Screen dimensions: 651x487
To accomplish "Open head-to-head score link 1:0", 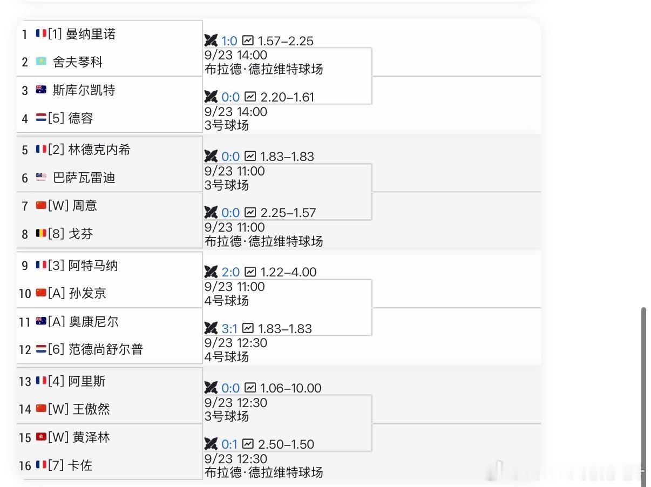I will (229, 41).
